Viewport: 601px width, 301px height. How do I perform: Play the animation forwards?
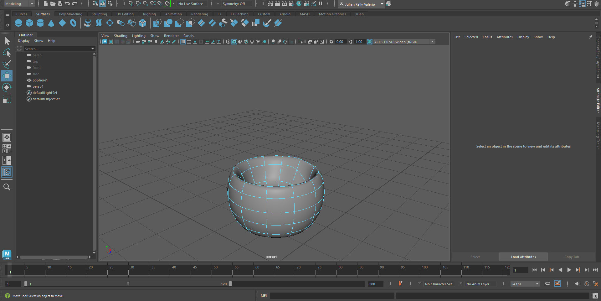click(569, 270)
